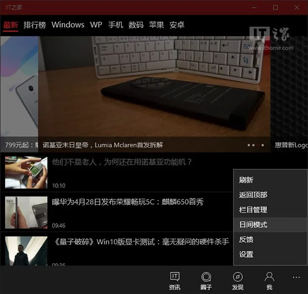Screen dimensions: 308x294
Task: Choose 刷新 from the popup menu
Action: (x=271, y=180)
